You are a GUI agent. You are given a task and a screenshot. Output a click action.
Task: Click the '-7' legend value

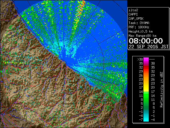pyautogui.click(x=141, y=119)
